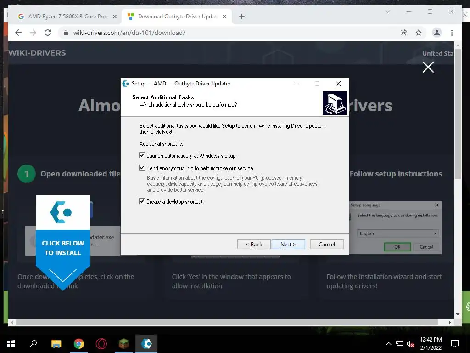Screen dimensions: 470x353
Task: Go forward in Chrome browser
Action: click(x=33, y=33)
